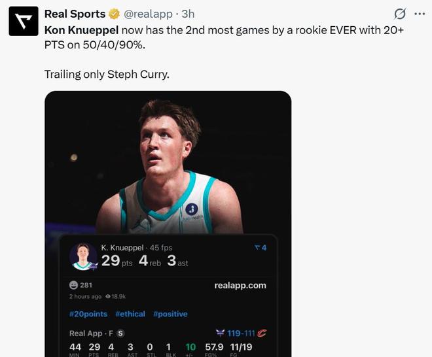Screen dimensions: 432x357
Task: Click the blue 4 rank indicator
Action: (261, 248)
